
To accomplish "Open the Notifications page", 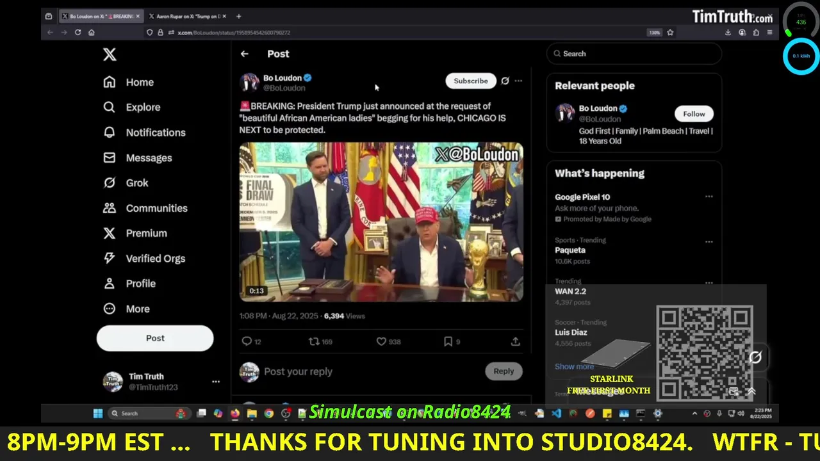I will (x=144, y=133).
